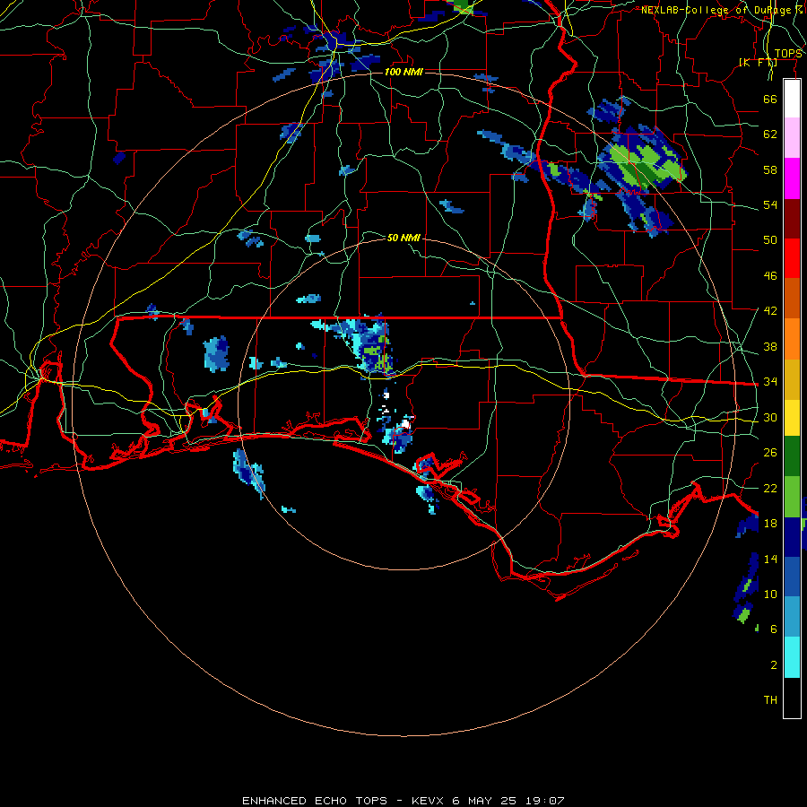
Task: Click the 14 value on the scale
Action: tap(770, 559)
